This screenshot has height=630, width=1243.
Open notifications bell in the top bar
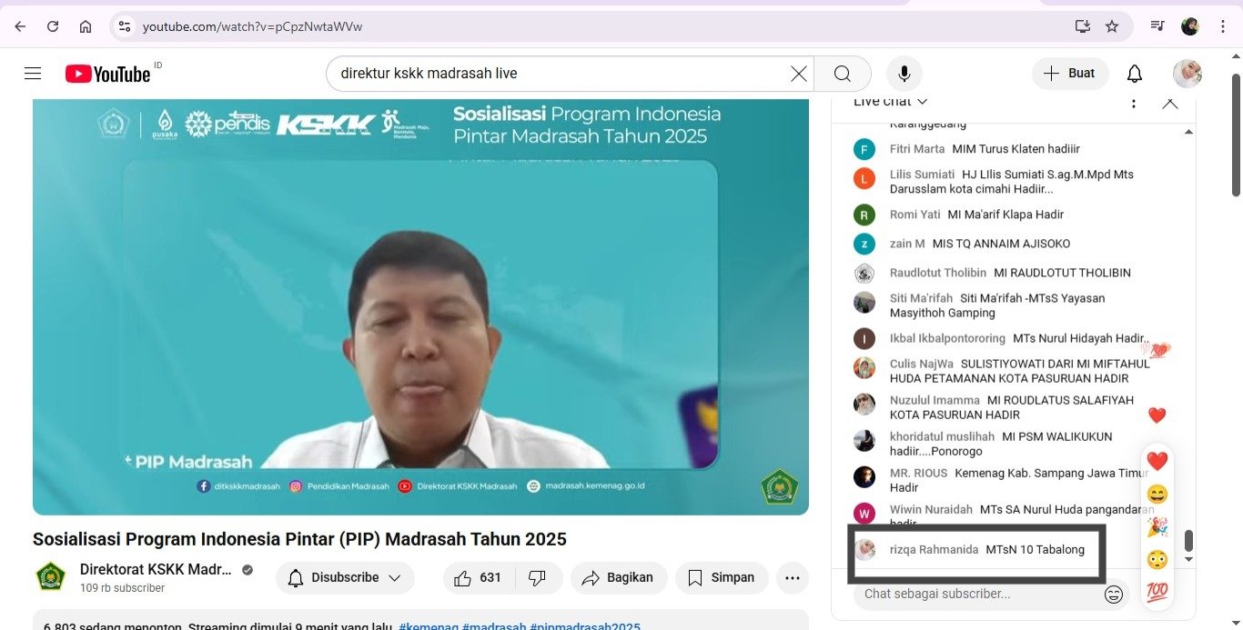pos(1134,74)
